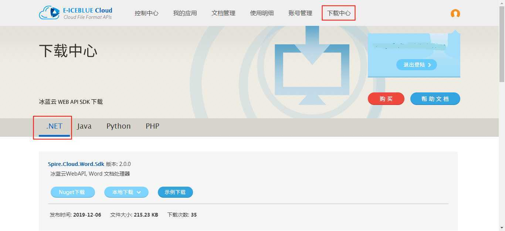This screenshot has height=231, width=505.
Task: Switch to the .NET tab
Action: (x=54, y=126)
